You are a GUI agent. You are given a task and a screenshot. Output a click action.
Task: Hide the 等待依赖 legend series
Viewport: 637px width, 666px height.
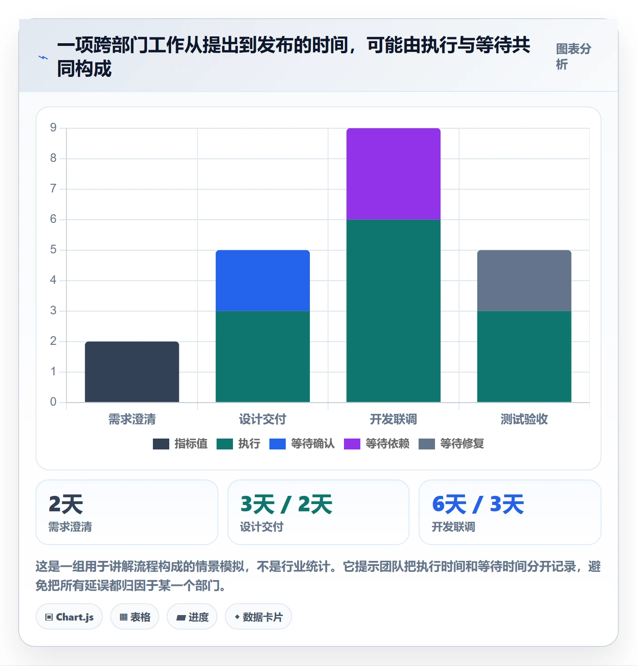(x=377, y=444)
